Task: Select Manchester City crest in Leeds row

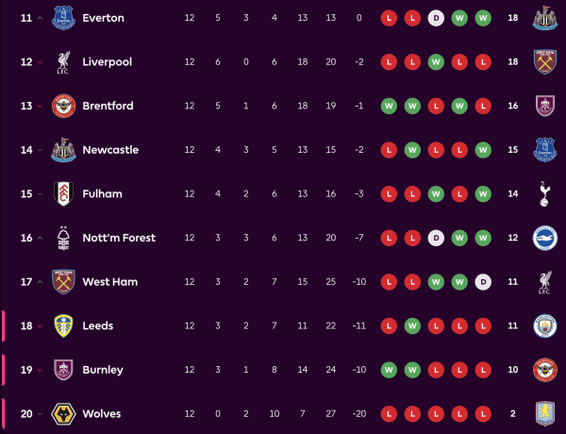Action: pyautogui.click(x=544, y=325)
